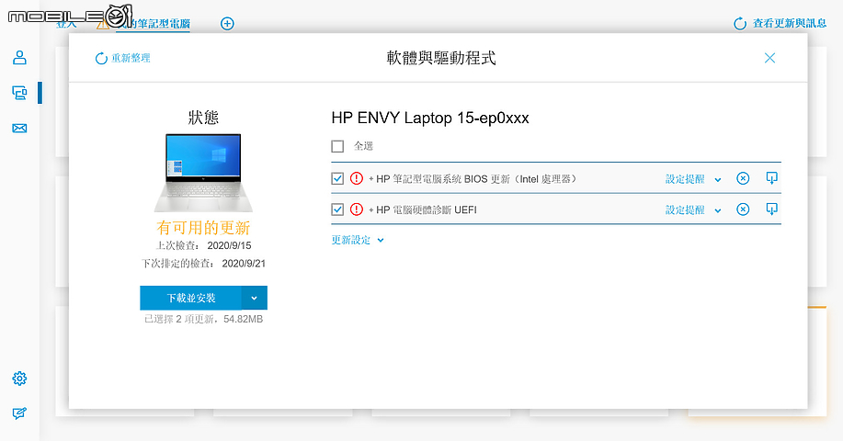Image resolution: width=843 pixels, height=441 pixels.
Task: Click the 查看更新與訊息 link
Action: tap(790, 23)
